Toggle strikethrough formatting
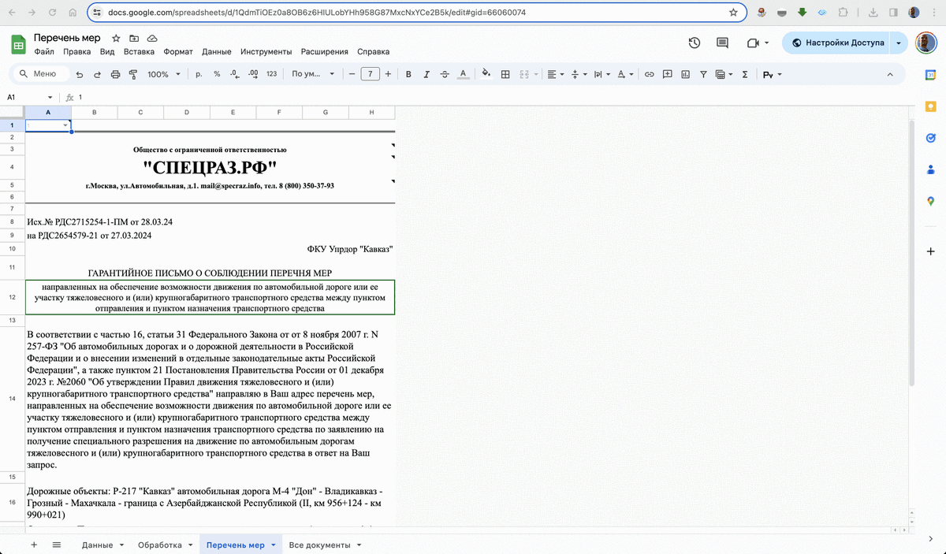 [445, 74]
